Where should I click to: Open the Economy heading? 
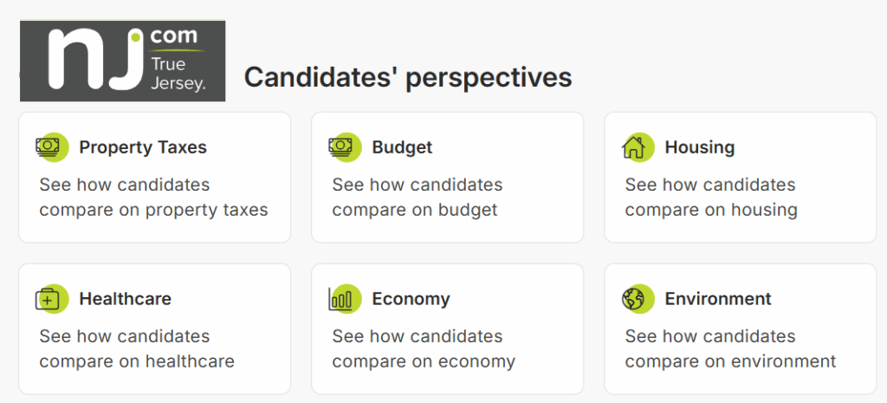[411, 299]
